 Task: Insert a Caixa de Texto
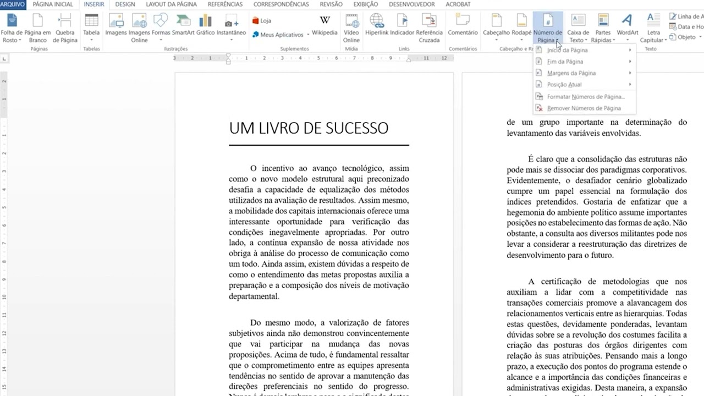coord(578,28)
